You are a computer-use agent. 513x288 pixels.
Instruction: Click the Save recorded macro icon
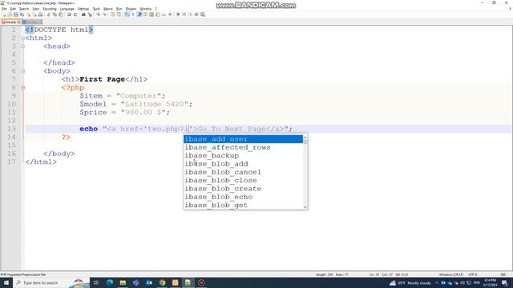(203, 14)
